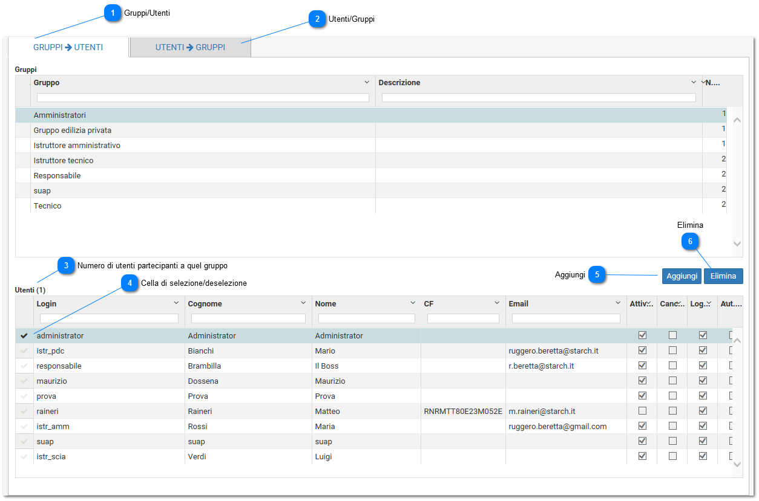Open CF column header dropdown
The width and height of the screenshot is (759, 501).
pyautogui.click(x=497, y=303)
